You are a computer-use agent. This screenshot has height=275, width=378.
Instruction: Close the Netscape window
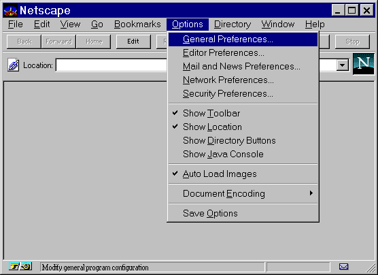coord(366,10)
